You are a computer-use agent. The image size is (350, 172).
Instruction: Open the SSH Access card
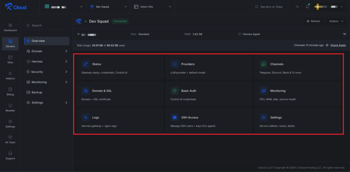[x=209, y=120]
